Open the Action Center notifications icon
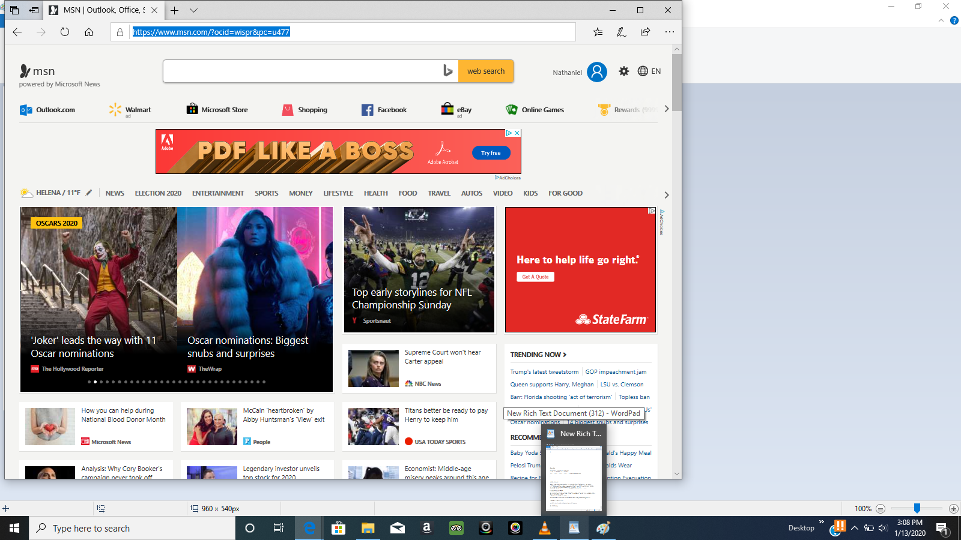The image size is (961, 540). coord(942,528)
